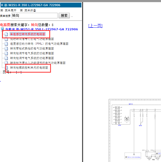Open 转向柱方便出入功能调节的电气功能原理图

(38, 63)
